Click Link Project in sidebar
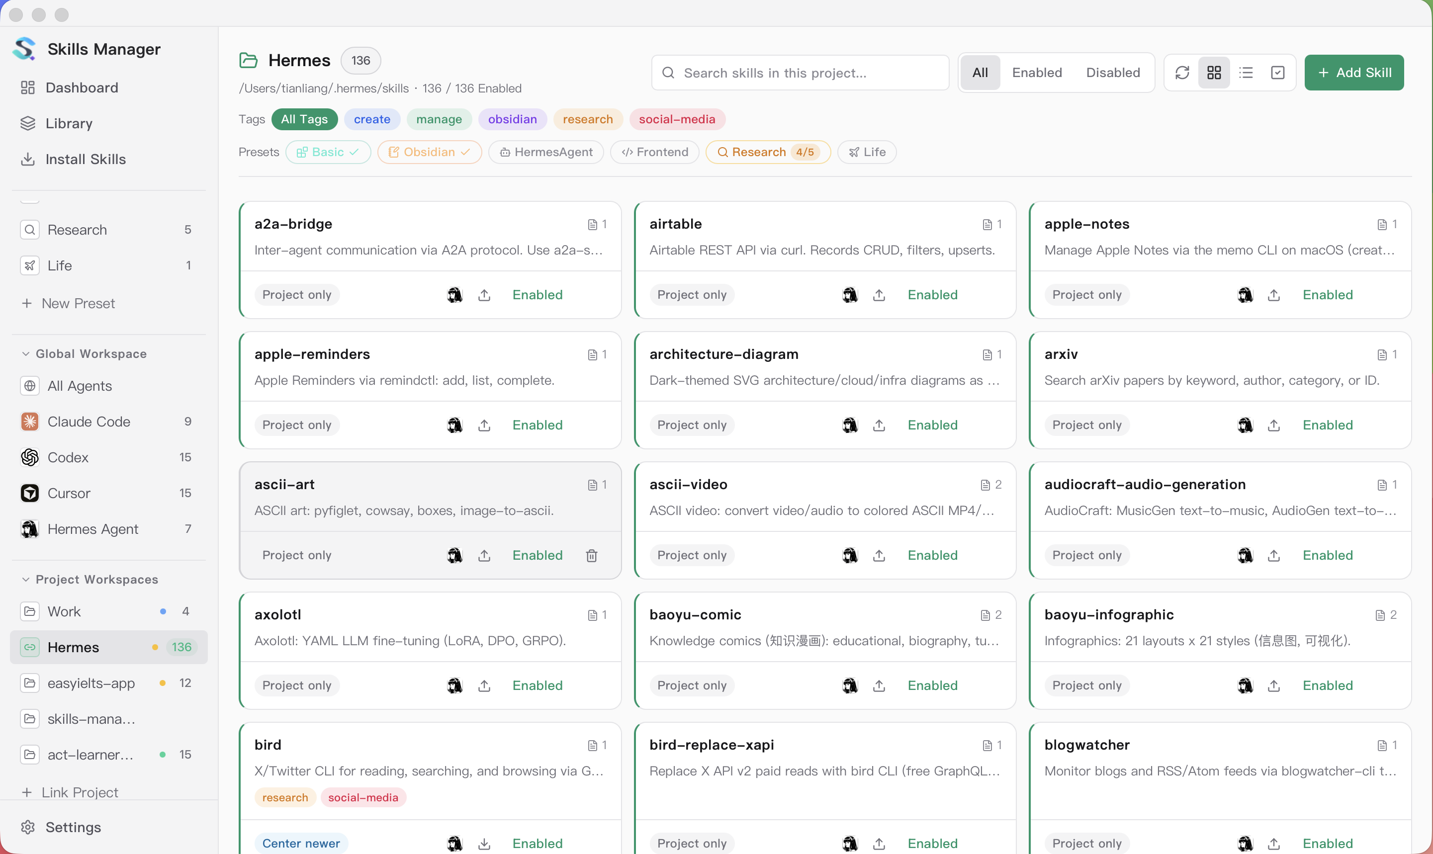The image size is (1433, 854). click(x=70, y=792)
